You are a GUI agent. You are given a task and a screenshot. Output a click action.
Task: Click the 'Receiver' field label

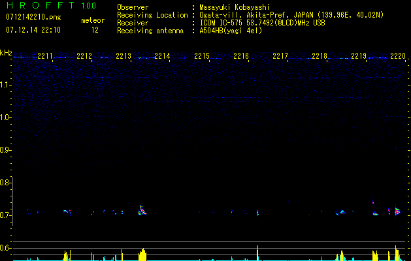pyautogui.click(x=133, y=23)
